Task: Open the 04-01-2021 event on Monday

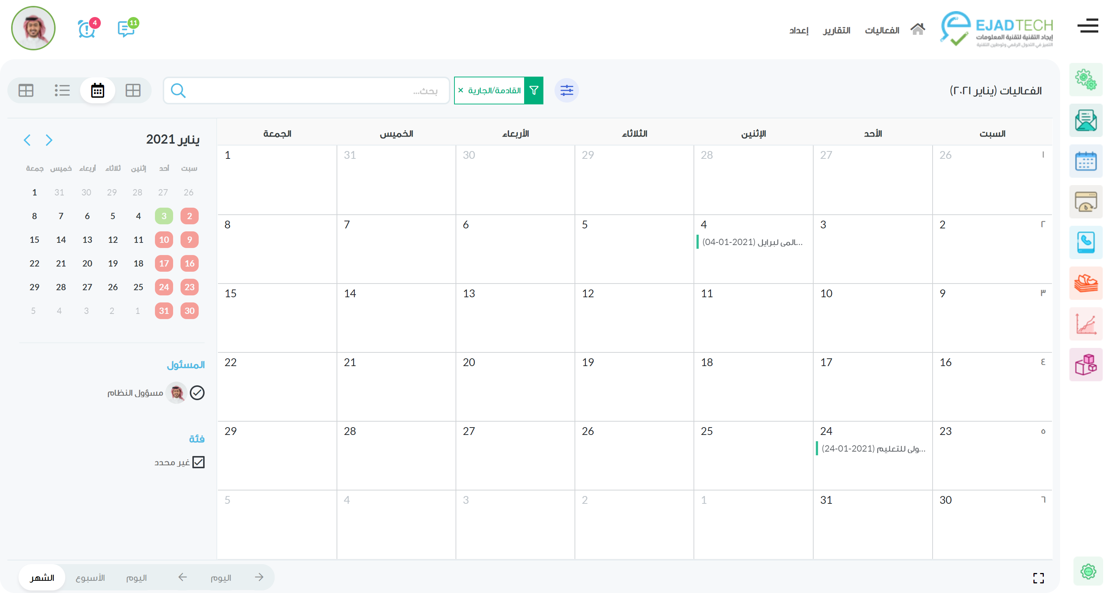Action: coord(752,242)
